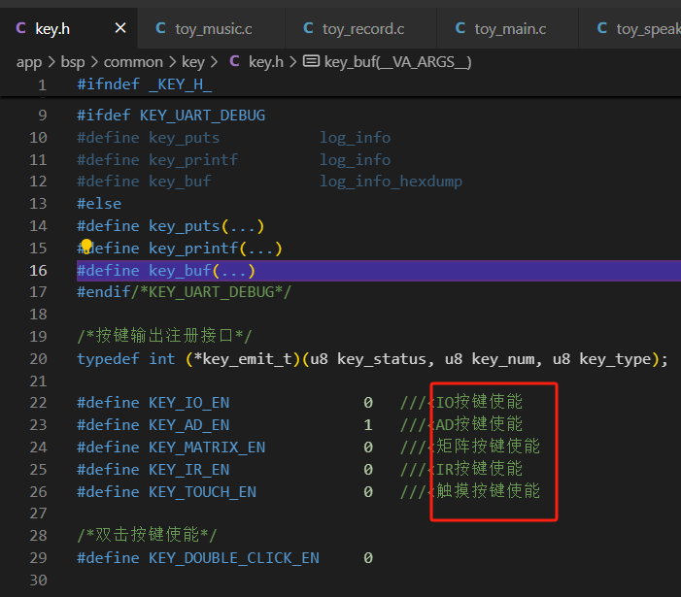Click the sticky header line #ifndef _KEY_H_
The height and width of the screenshot is (597, 681).
144,84
